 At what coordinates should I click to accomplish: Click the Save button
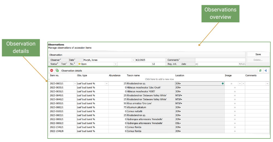click(x=258, y=55)
